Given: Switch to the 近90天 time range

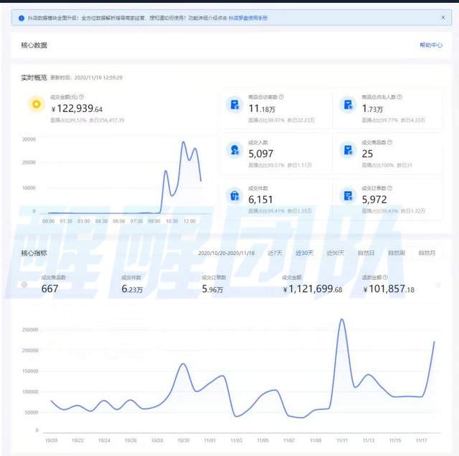Looking at the screenshot, I should [x=336, y=253].
